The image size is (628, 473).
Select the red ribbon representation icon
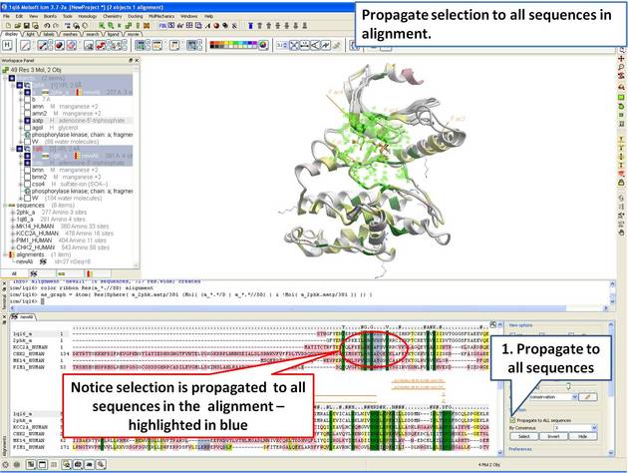pos(100,45)
